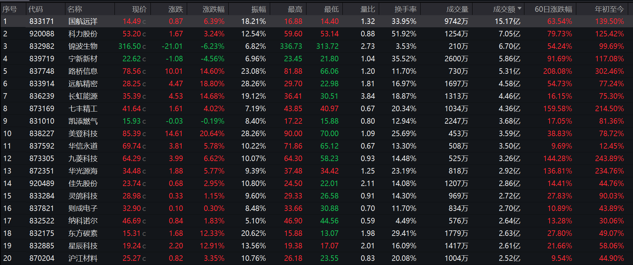
Task: Click the 243.89% year-to-date value
Action: point(609,159)
